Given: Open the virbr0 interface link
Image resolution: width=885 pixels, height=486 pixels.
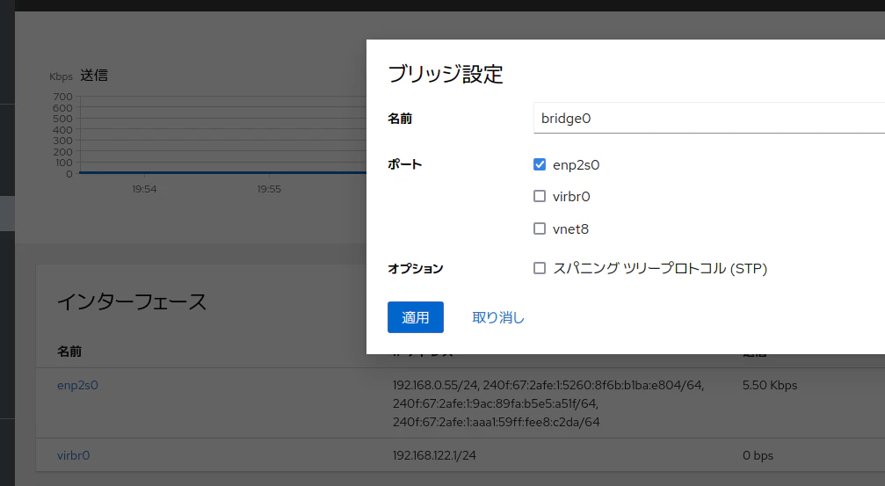Looking at the screenshot, I should tap(73, 455).
